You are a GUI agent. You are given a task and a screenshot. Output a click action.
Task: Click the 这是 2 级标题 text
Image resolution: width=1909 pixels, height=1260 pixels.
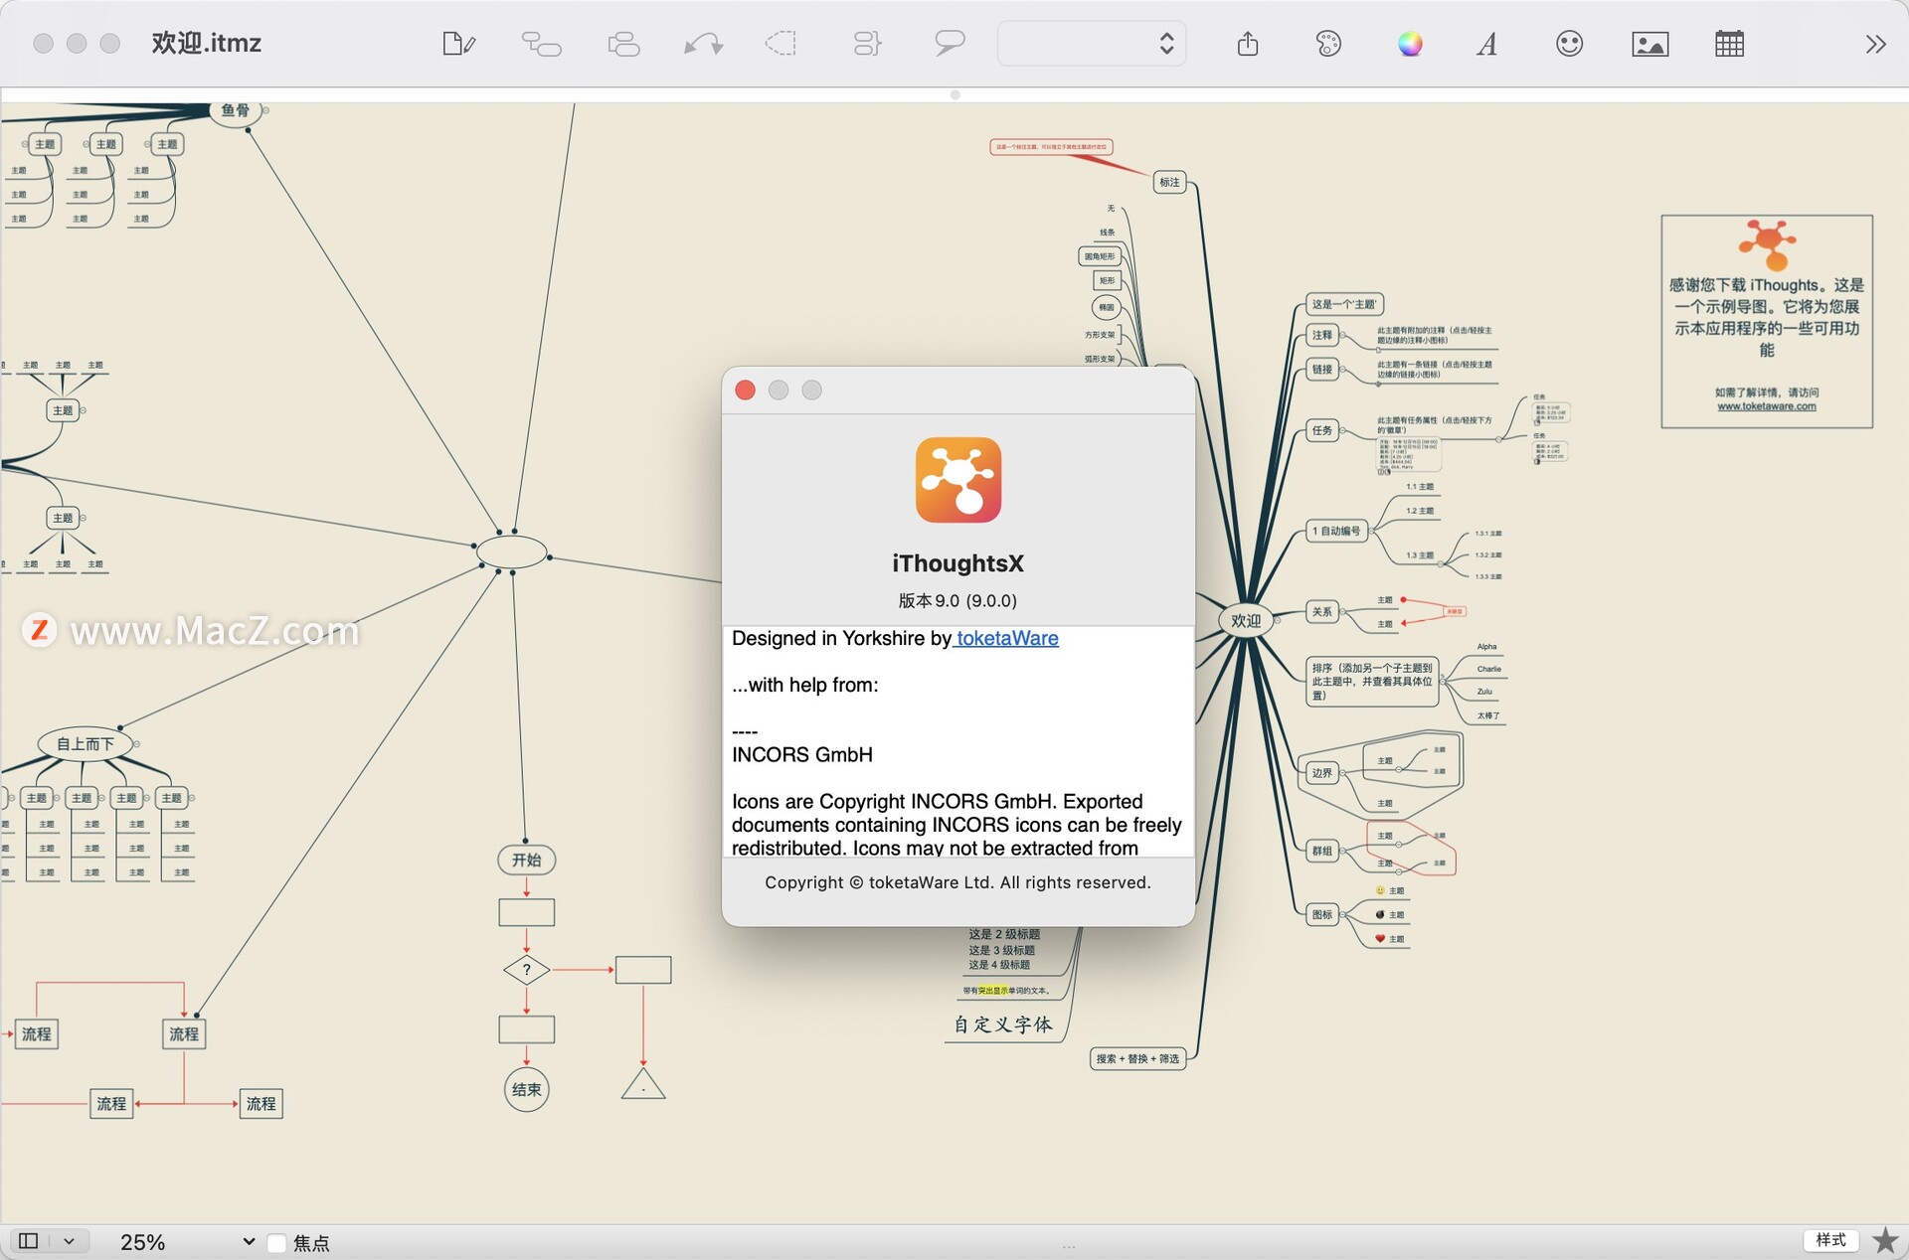coord(1004,934)
